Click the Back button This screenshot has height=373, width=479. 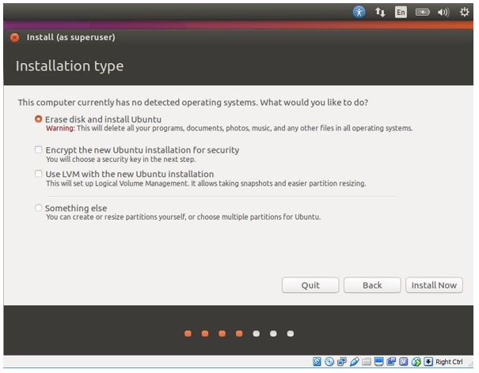(x=372, y=285)
